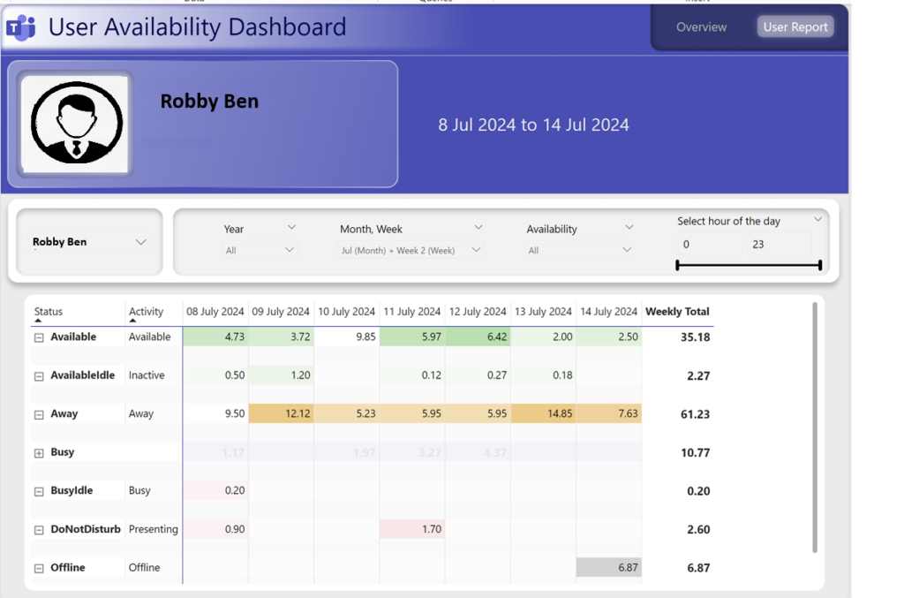The image size is (904, 598).
Task: Sort by the Weekly Total column header
Action: click(677, 312)
